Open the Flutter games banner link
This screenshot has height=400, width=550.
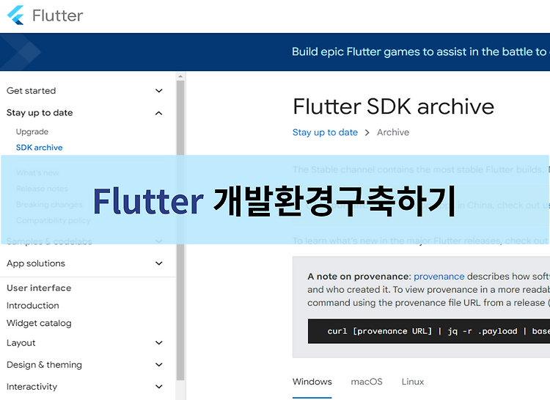pyautogui.click(x=421, y=52)
